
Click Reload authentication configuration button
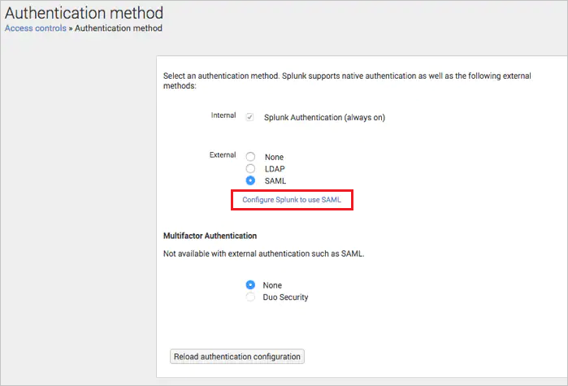(237, 357)
